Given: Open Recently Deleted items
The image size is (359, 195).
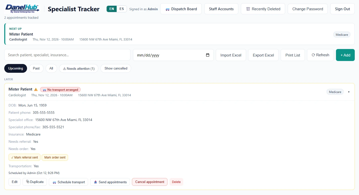Looking at the screenshot, I should click(x=263, y=9).
